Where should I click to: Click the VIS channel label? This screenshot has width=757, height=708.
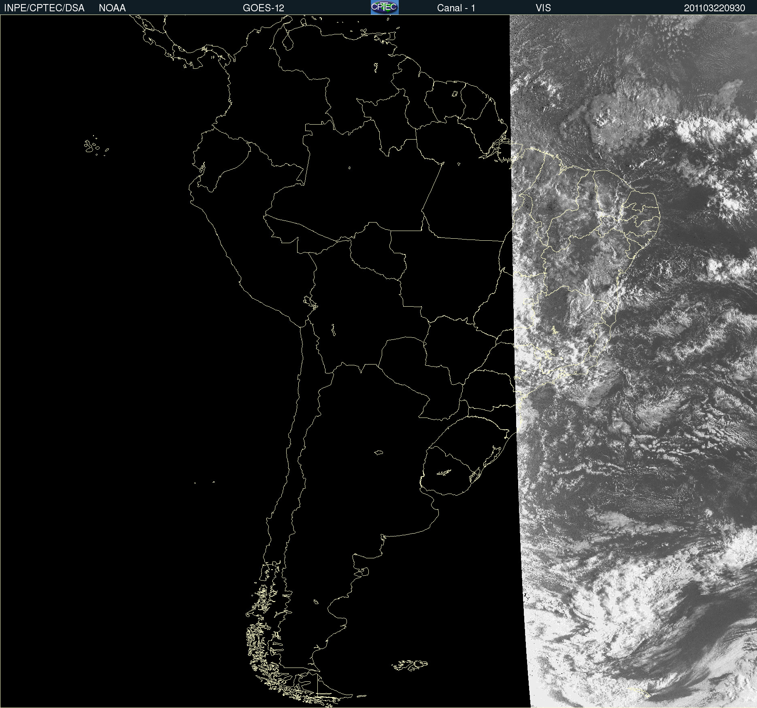tap(543, 8)
